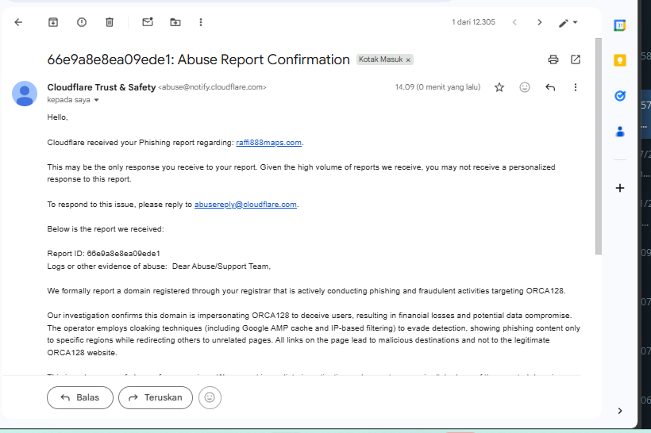Click the Report ID line text
This screenshot has width=651, height=433.
103,254
